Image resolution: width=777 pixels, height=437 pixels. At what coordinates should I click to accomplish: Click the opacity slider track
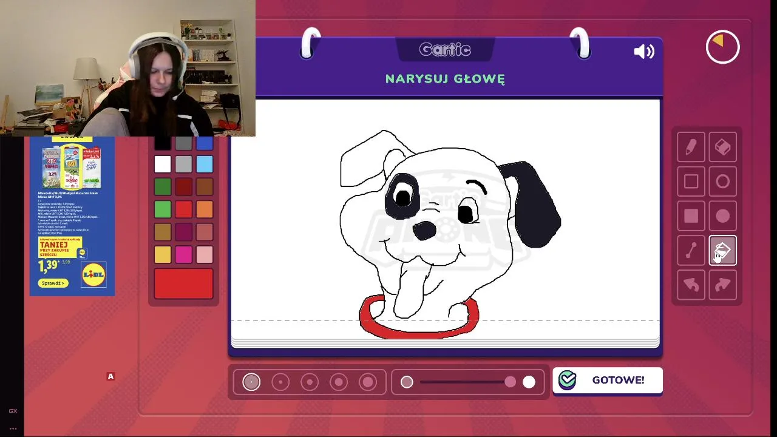point(464,382)
